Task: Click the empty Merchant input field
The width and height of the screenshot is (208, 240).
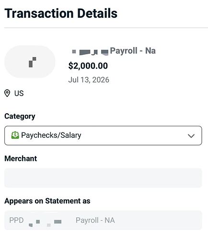Action: tap(103, 178)
